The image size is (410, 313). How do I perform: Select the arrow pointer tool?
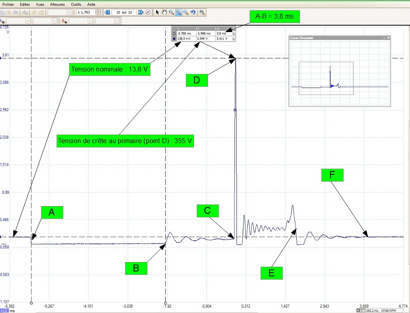157,12
